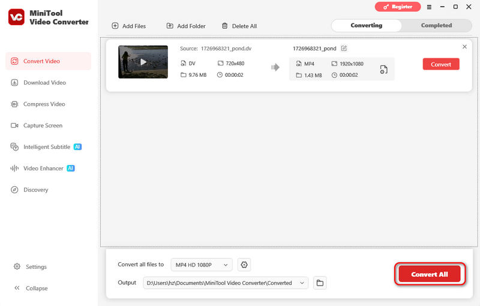Screen dimensions: 480x306
Task: Open the MP4 HD 1080P format dropdown
Action: (202, 265)
